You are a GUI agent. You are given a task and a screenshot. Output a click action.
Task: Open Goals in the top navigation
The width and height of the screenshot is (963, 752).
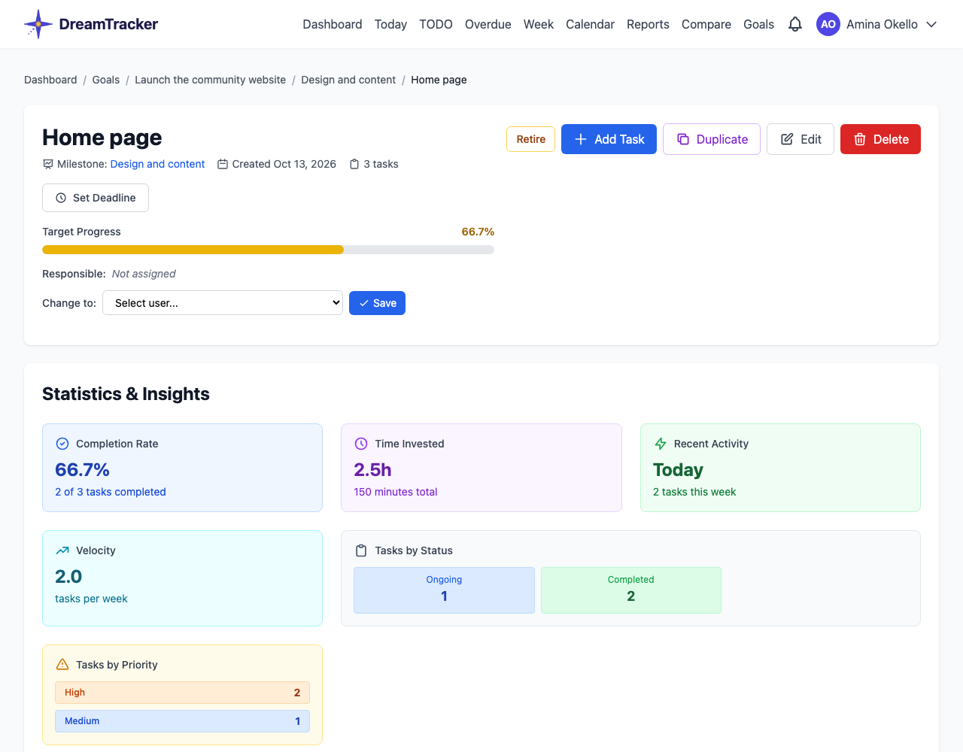click(758, 24)
